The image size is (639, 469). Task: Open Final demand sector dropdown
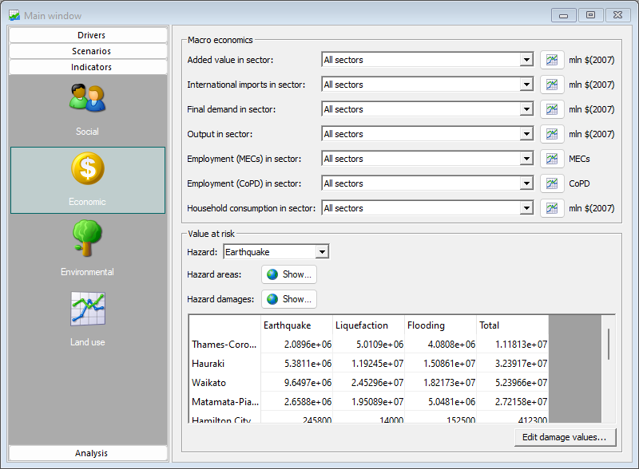(x=526, y=109)
